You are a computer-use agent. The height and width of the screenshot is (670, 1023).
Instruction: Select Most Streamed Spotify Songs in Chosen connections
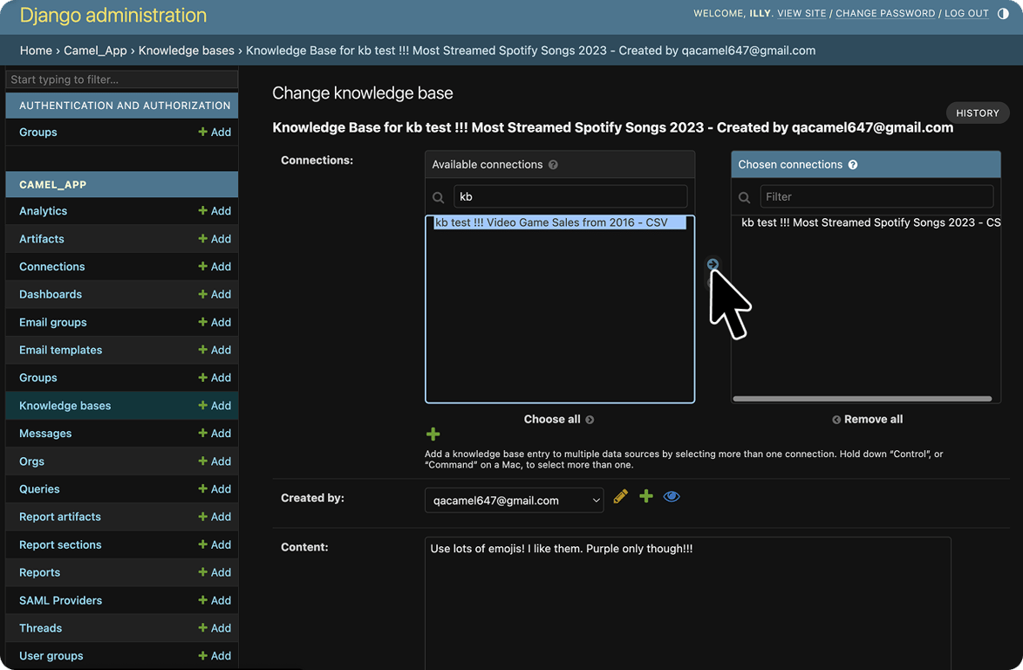click(870, 222)
